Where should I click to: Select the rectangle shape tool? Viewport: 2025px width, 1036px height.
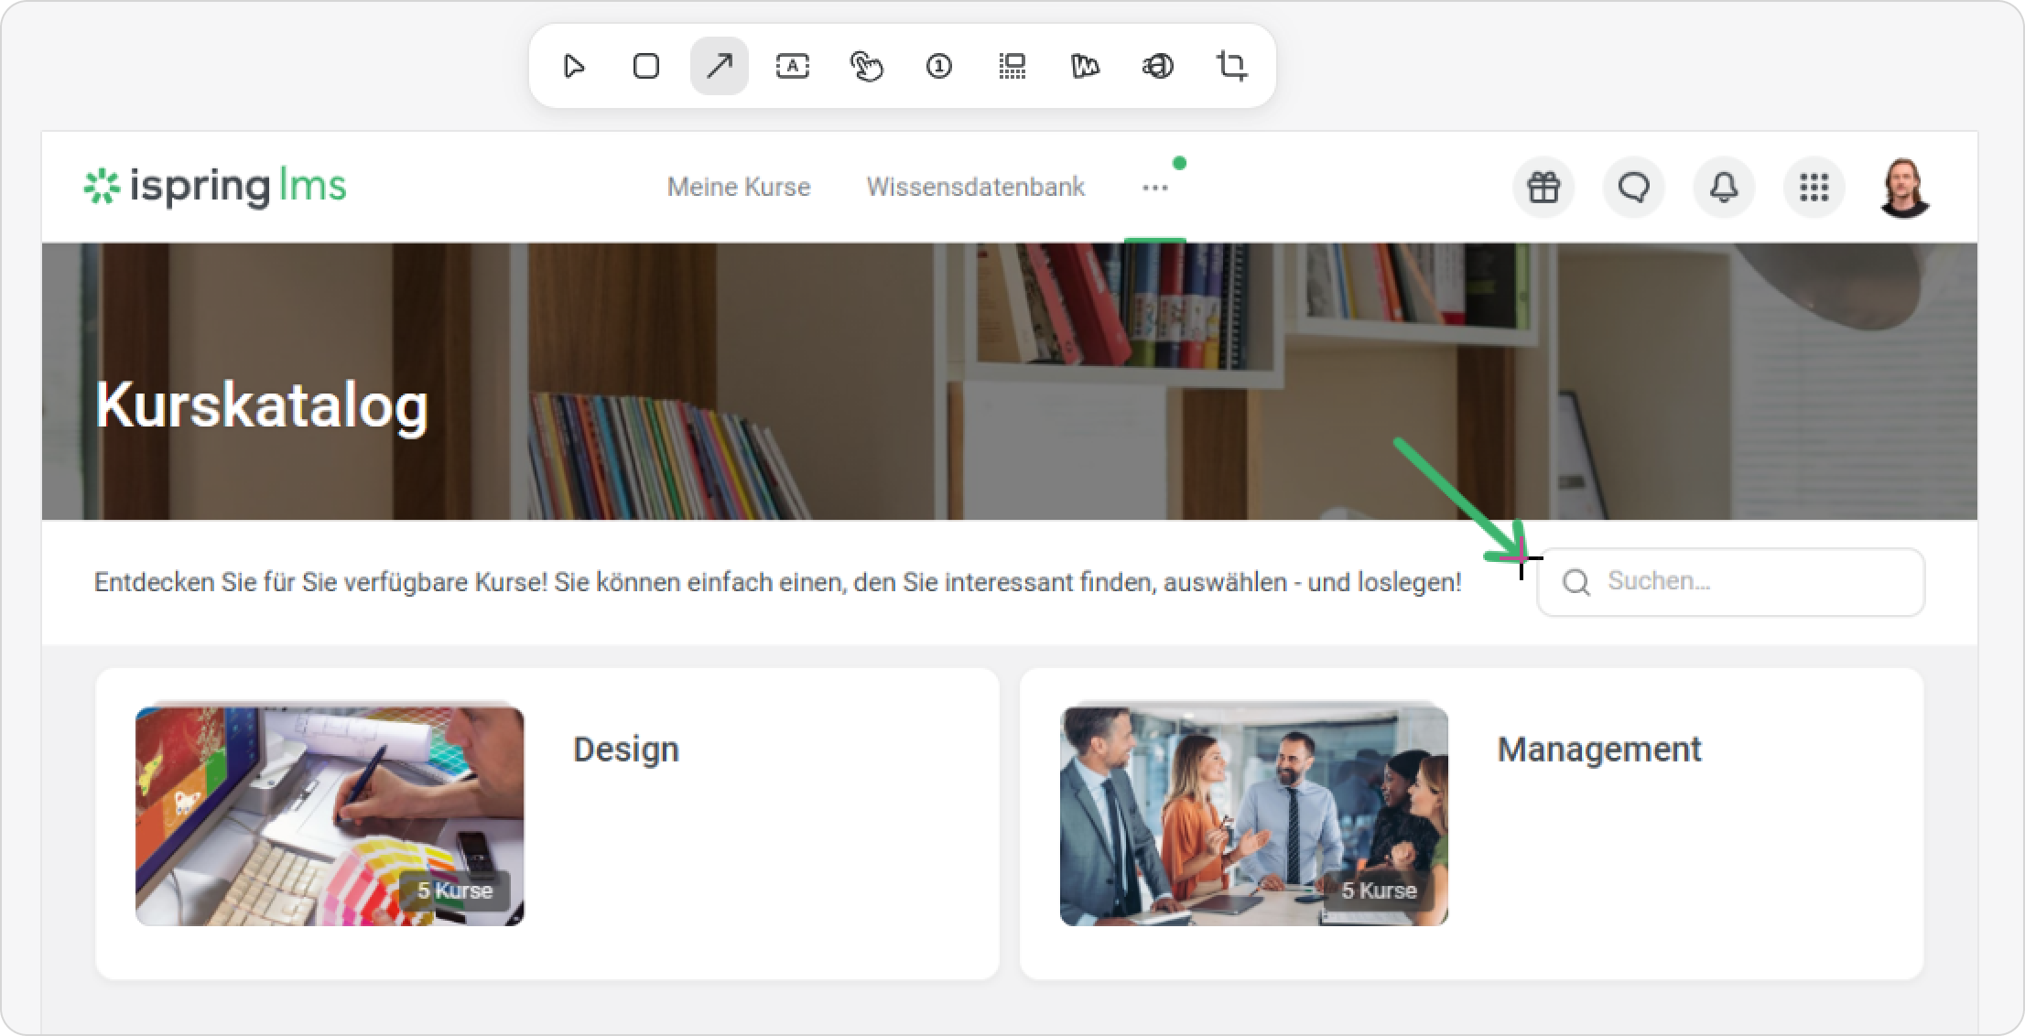(x=646, y=66)
